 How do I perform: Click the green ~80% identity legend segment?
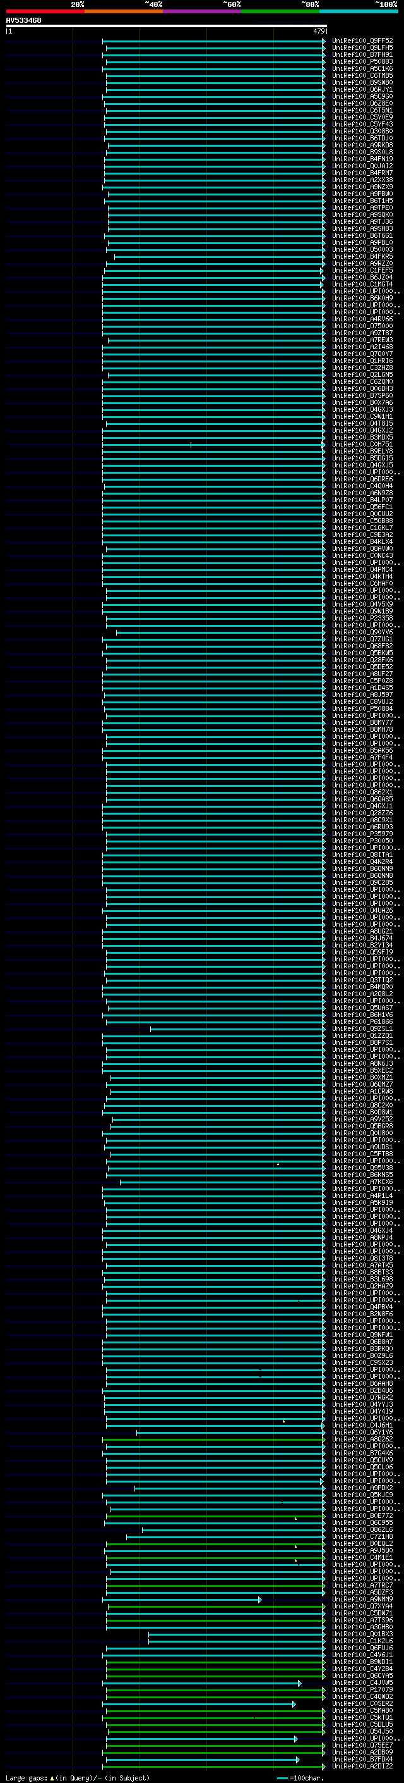(x=280, y=11)
